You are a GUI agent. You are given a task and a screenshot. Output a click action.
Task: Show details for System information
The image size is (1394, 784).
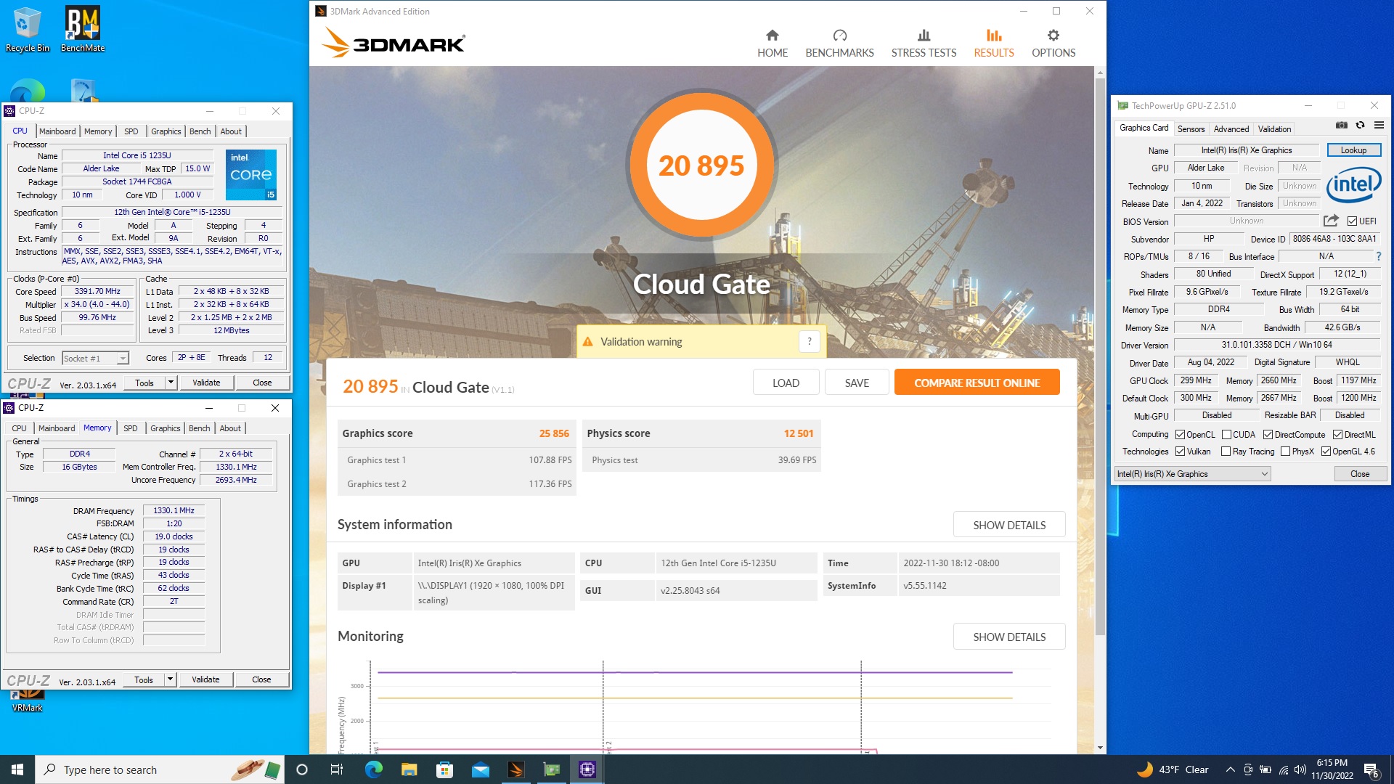coord(1009,525)
